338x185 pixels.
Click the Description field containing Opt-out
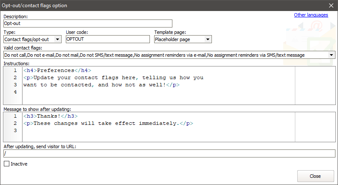[x=87, y=24]
